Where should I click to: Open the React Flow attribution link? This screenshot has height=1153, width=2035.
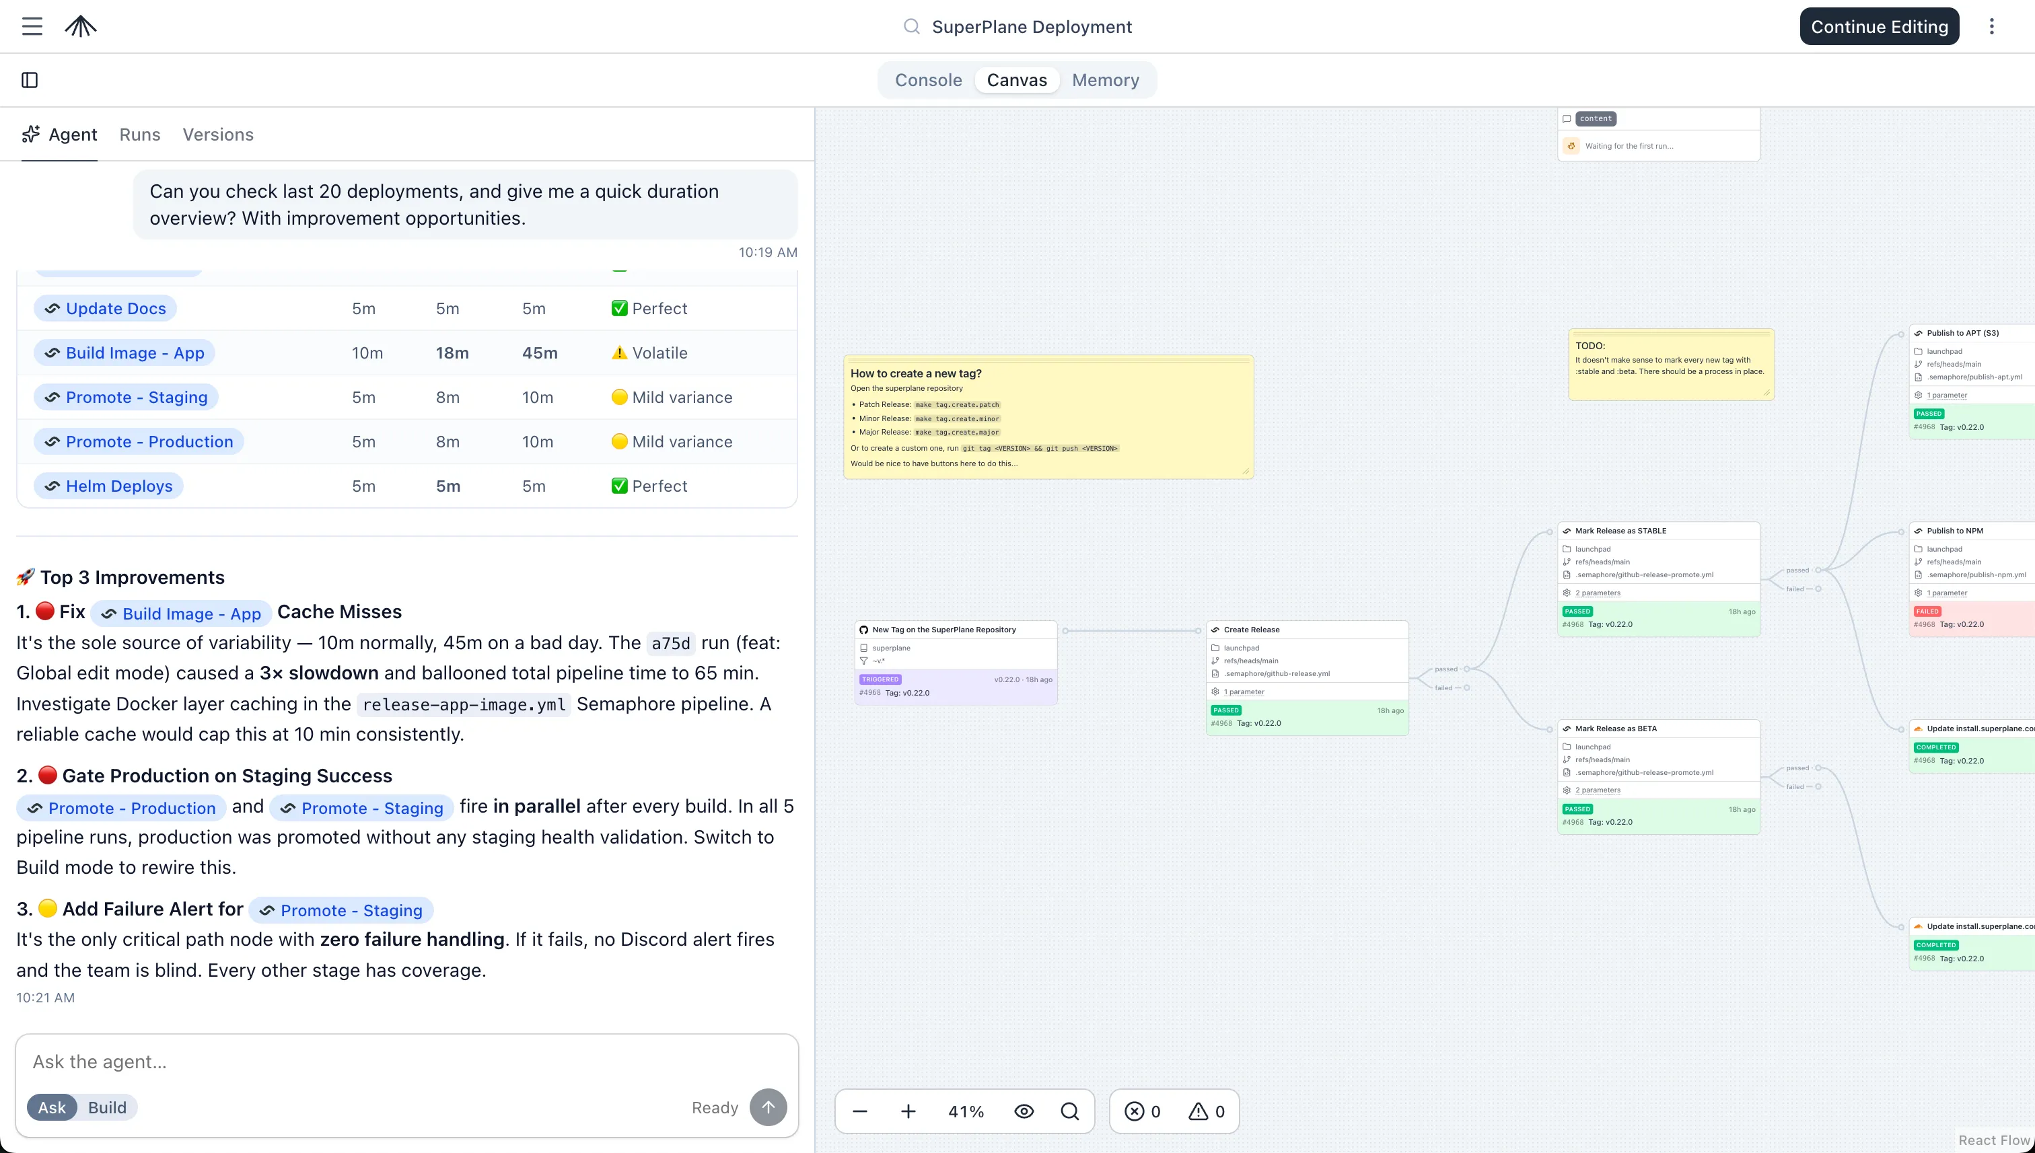click(1994, 1140)
